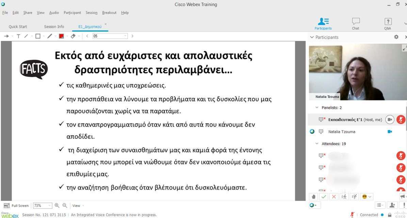The image size is (407, 218).
Task: Click the Webex logo in status bar
Action: [10, 215]
